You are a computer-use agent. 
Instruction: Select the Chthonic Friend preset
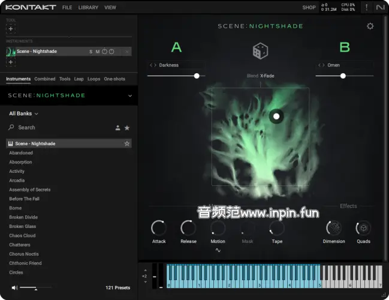pos(25,263)
